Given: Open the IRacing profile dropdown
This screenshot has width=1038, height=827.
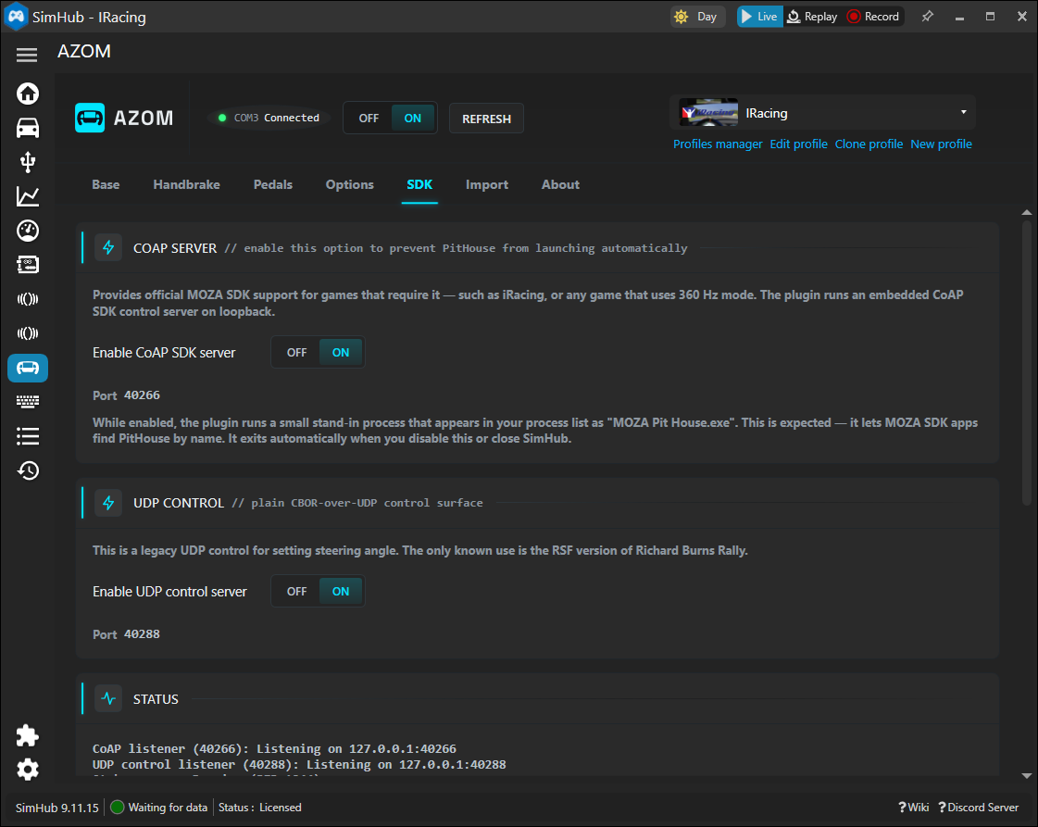Looking at the screenshot, I should [x=823, y=113].
